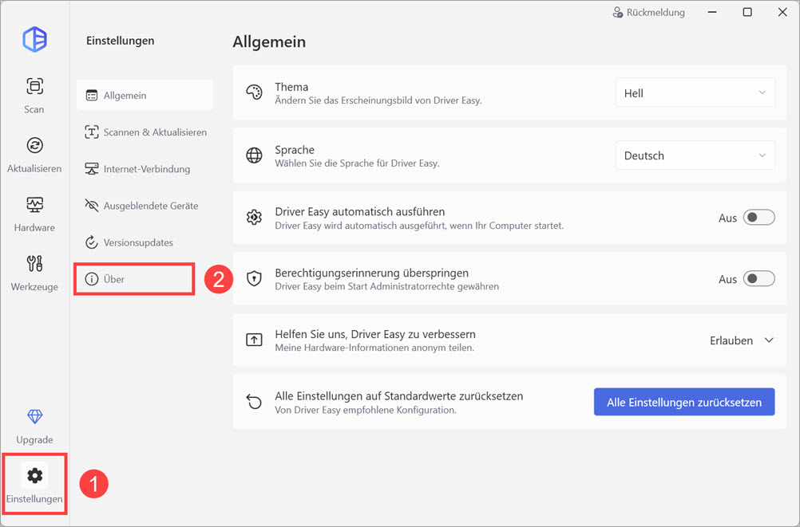Expand the Erlauben dropdown
Image resolution: width=800 pixels, height=527 pixels.
coord(742,340)
